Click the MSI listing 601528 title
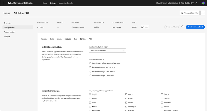This screenshot has height=111, width=207. [x=22, y=13]
